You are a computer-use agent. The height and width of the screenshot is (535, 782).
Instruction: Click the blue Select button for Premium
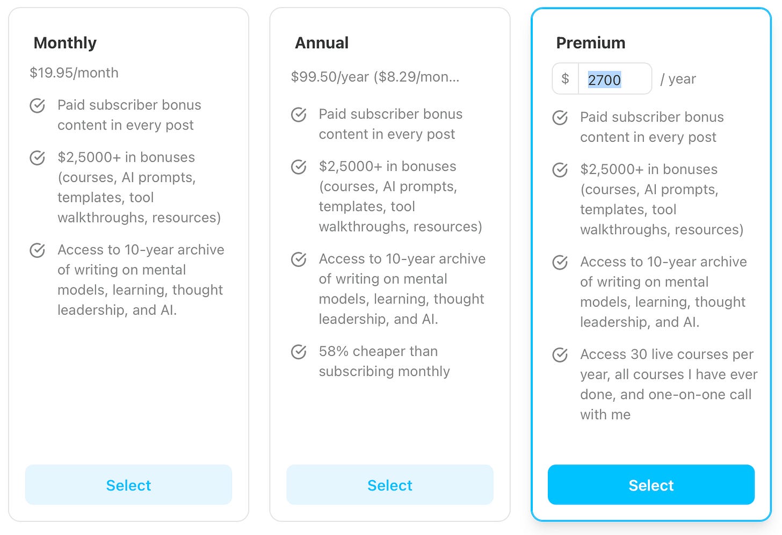pyautogui.click(x=651, y=485)
